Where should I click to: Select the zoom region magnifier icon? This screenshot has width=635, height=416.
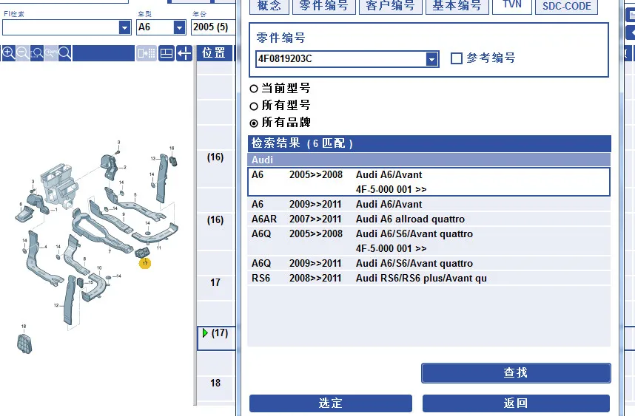37,53
